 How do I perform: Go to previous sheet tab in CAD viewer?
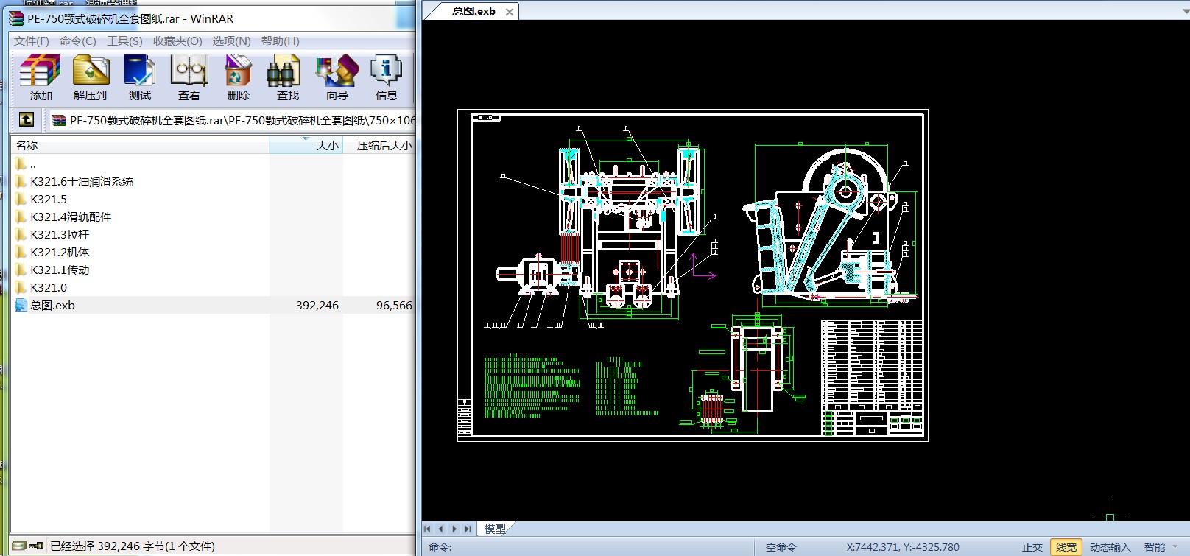pyautogui.click(x=440, y=529)
